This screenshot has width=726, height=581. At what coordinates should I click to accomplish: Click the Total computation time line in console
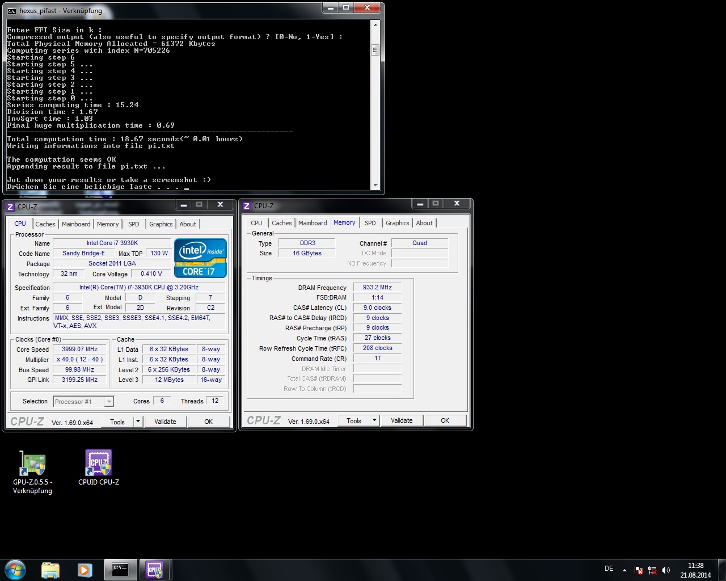pyautogui.click(x=125, y=139)
